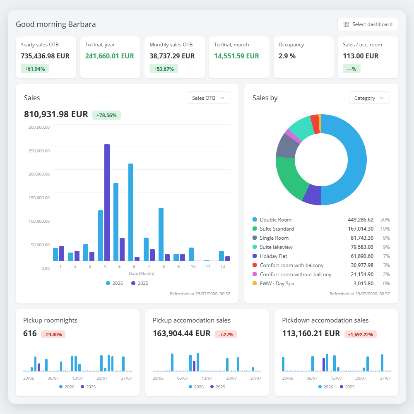The height and width of the screenshot is (414, 414).
Task: Toggle 2025 legend in Sales chart
Action: pos(140,283)
